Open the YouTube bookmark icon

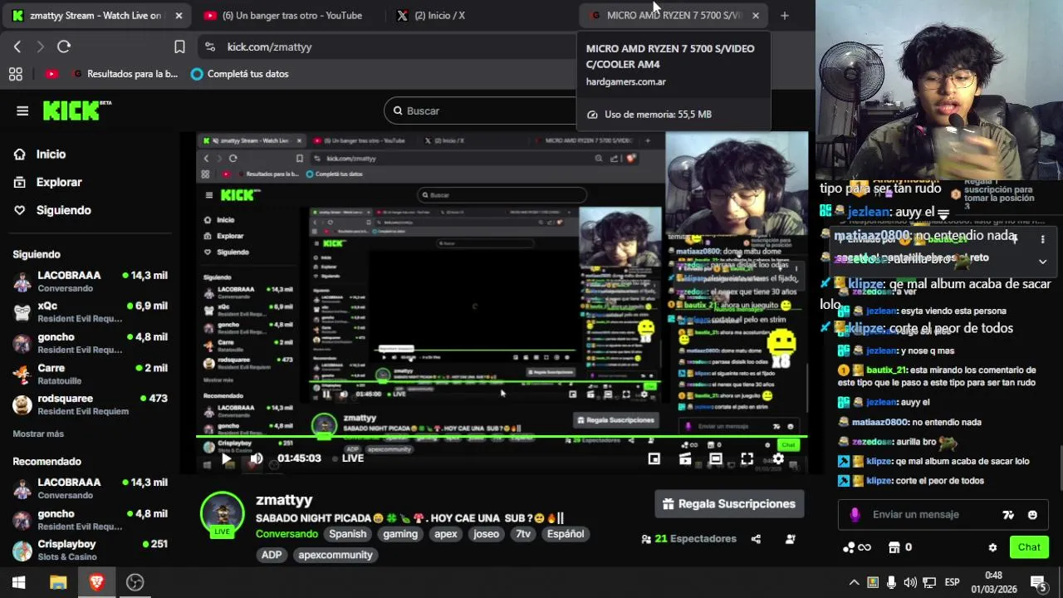coord(51,74)
